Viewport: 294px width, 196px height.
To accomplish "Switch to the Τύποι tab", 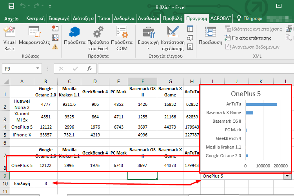I will click(x=104, y=18).
